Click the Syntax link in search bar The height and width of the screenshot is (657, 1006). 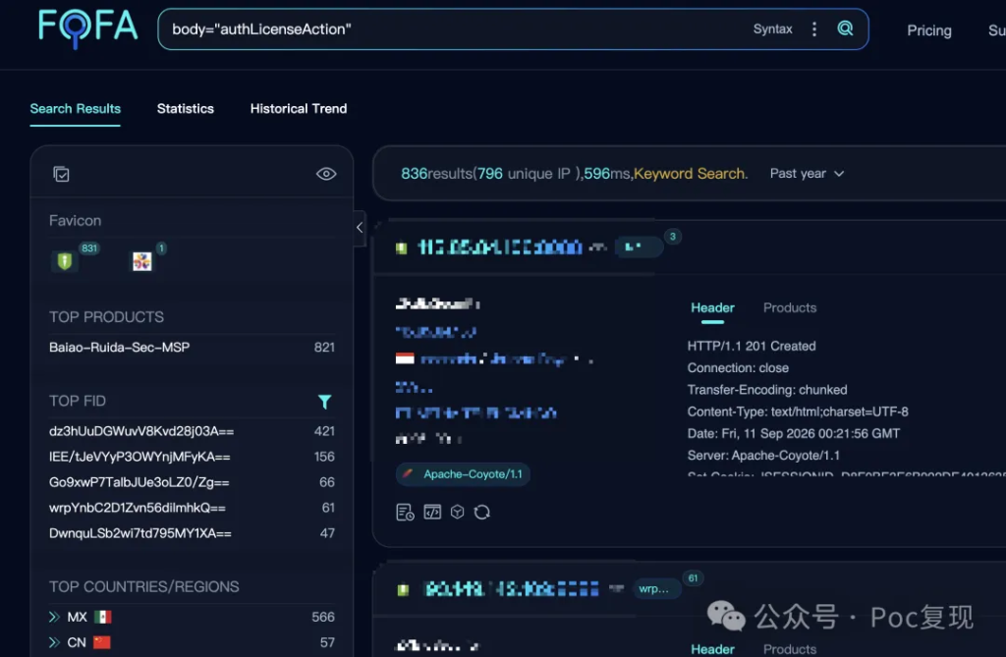click(x=772, y=28)
